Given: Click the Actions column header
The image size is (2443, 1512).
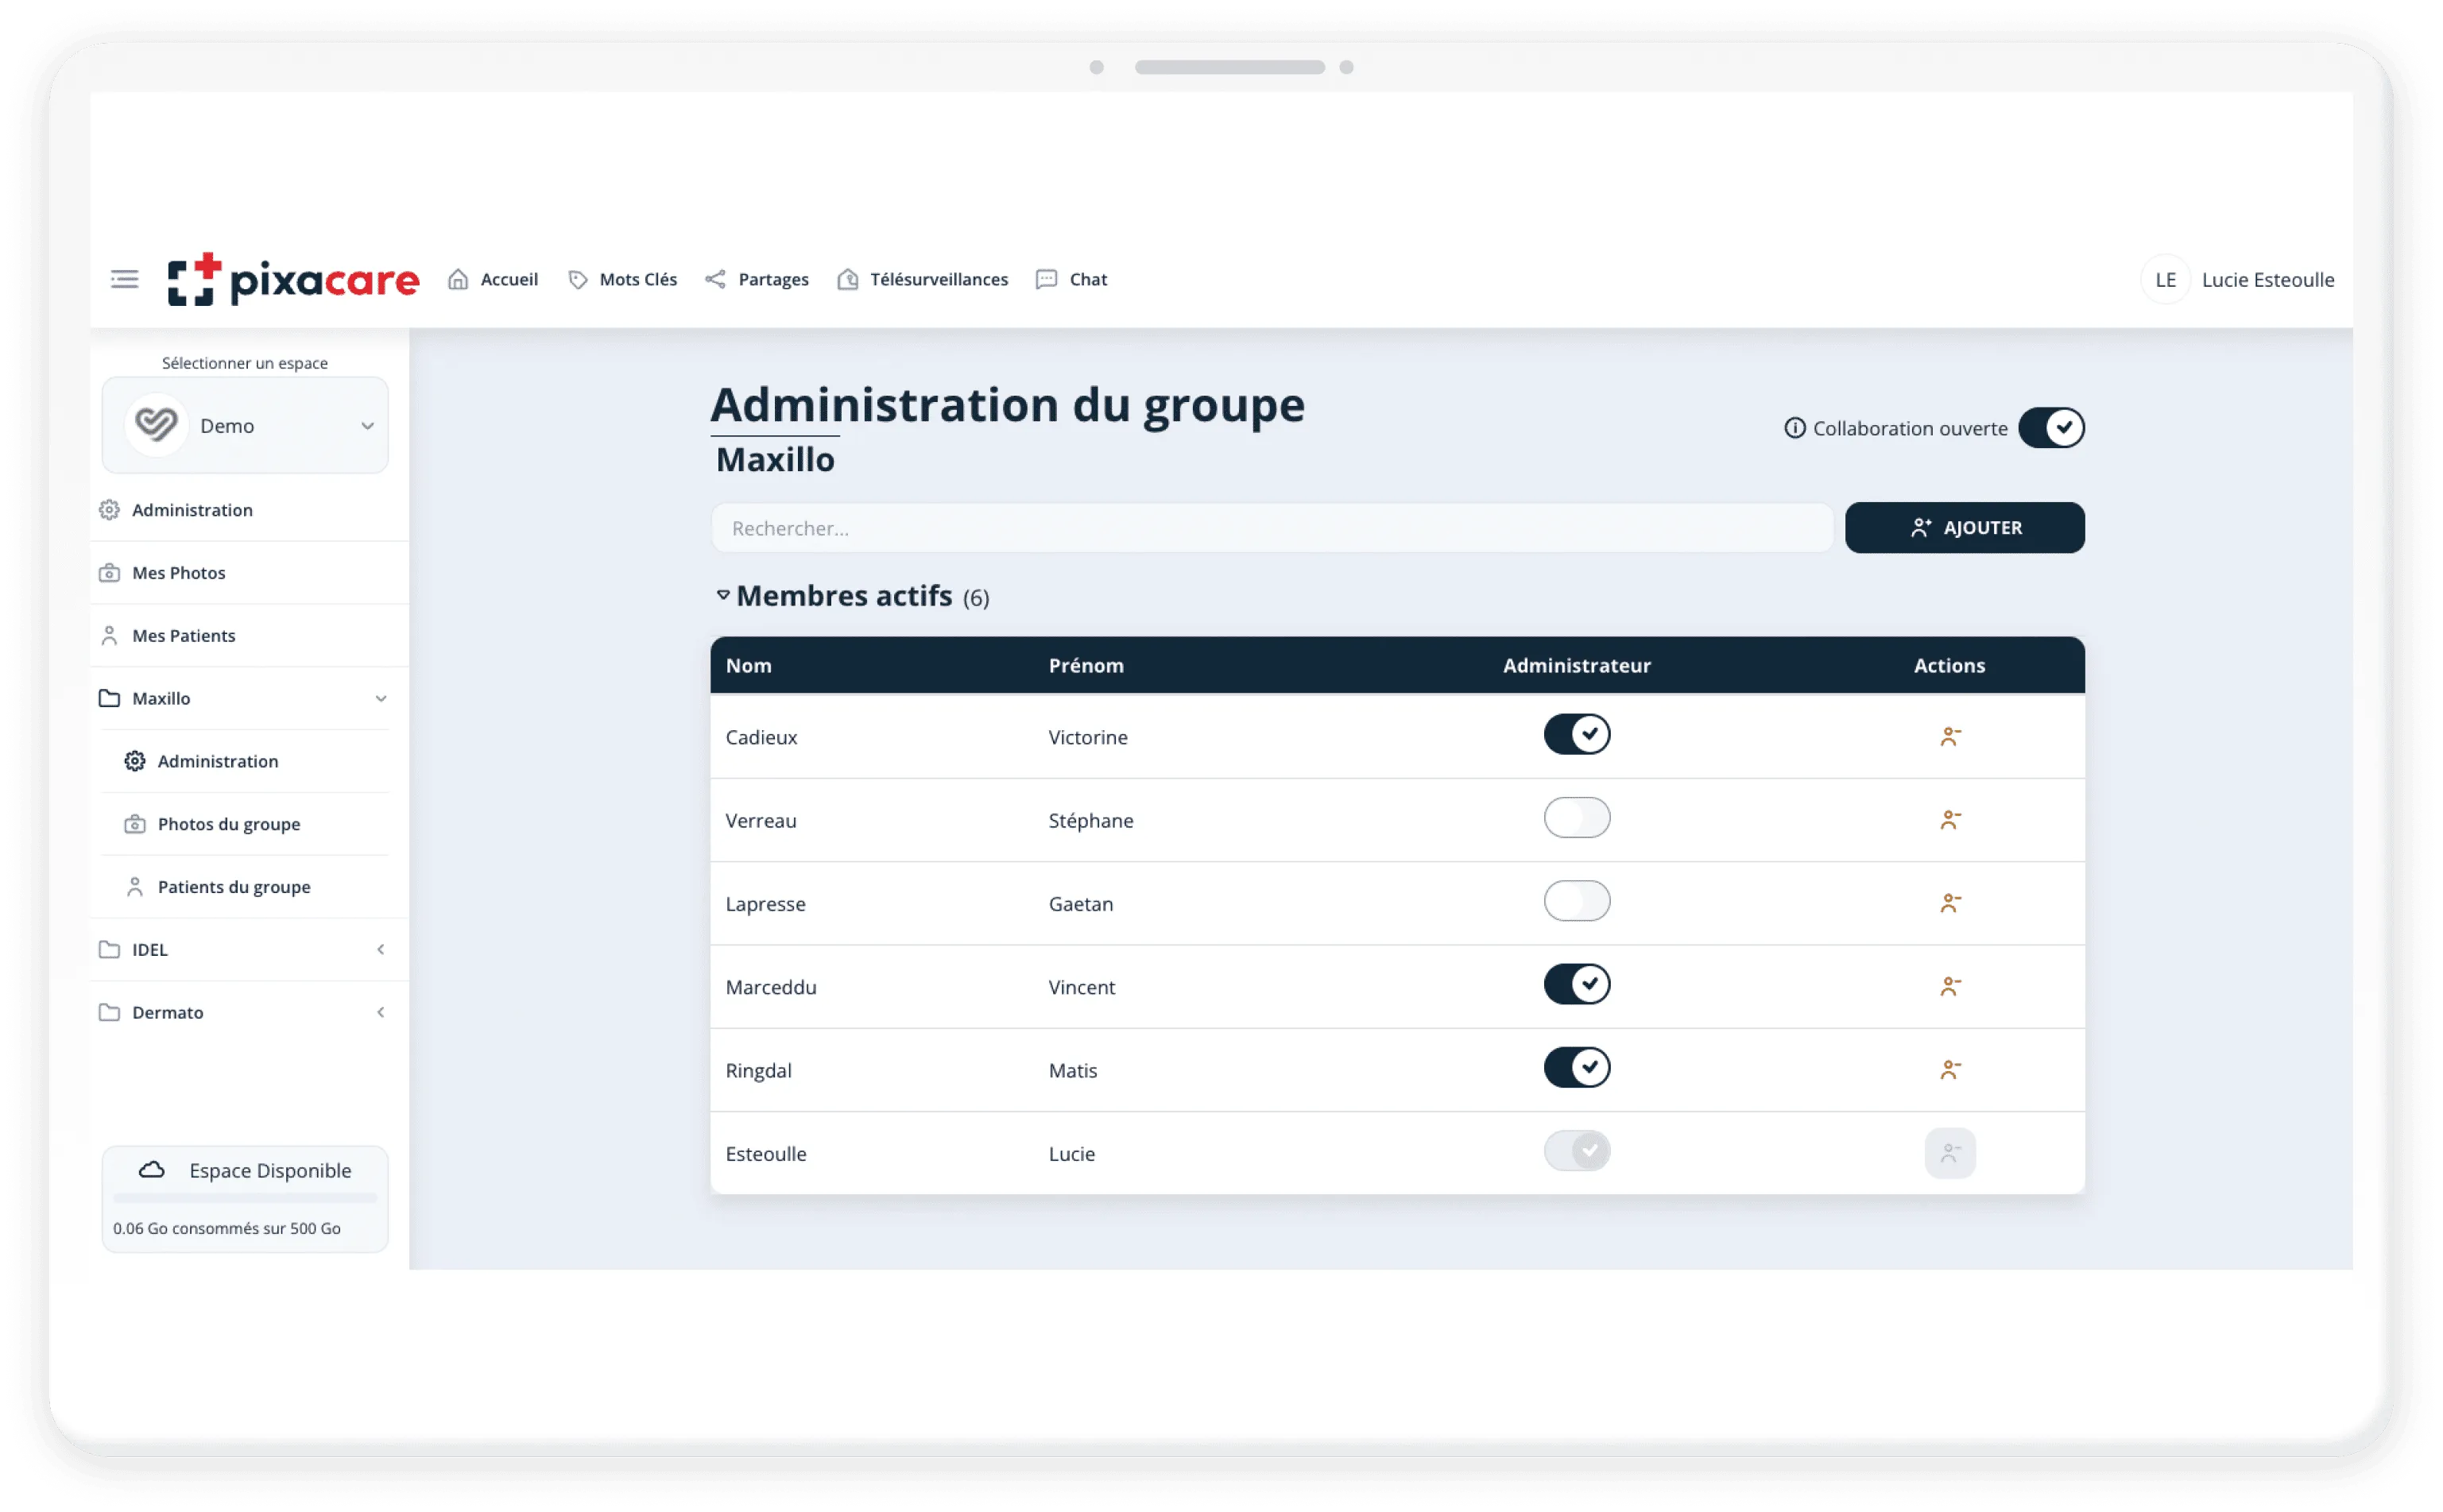Looking at the screenshot, I should (1949, 666).
